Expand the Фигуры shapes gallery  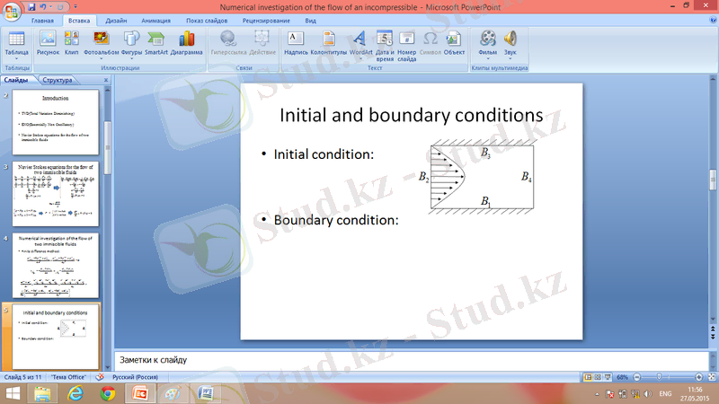pos(131,42)
